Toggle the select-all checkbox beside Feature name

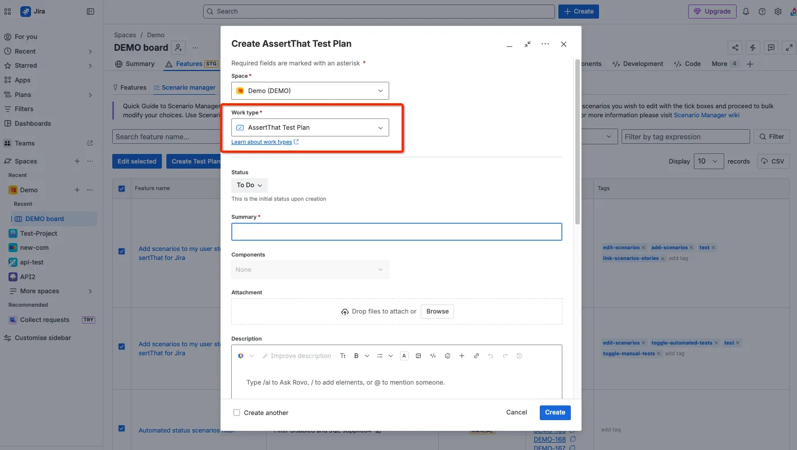(122, 188)
